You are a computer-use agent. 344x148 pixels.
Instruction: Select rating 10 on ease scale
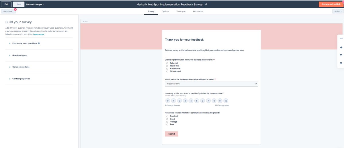226,101
